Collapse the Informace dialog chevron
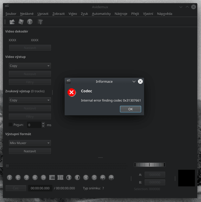 tap(134, 81)
